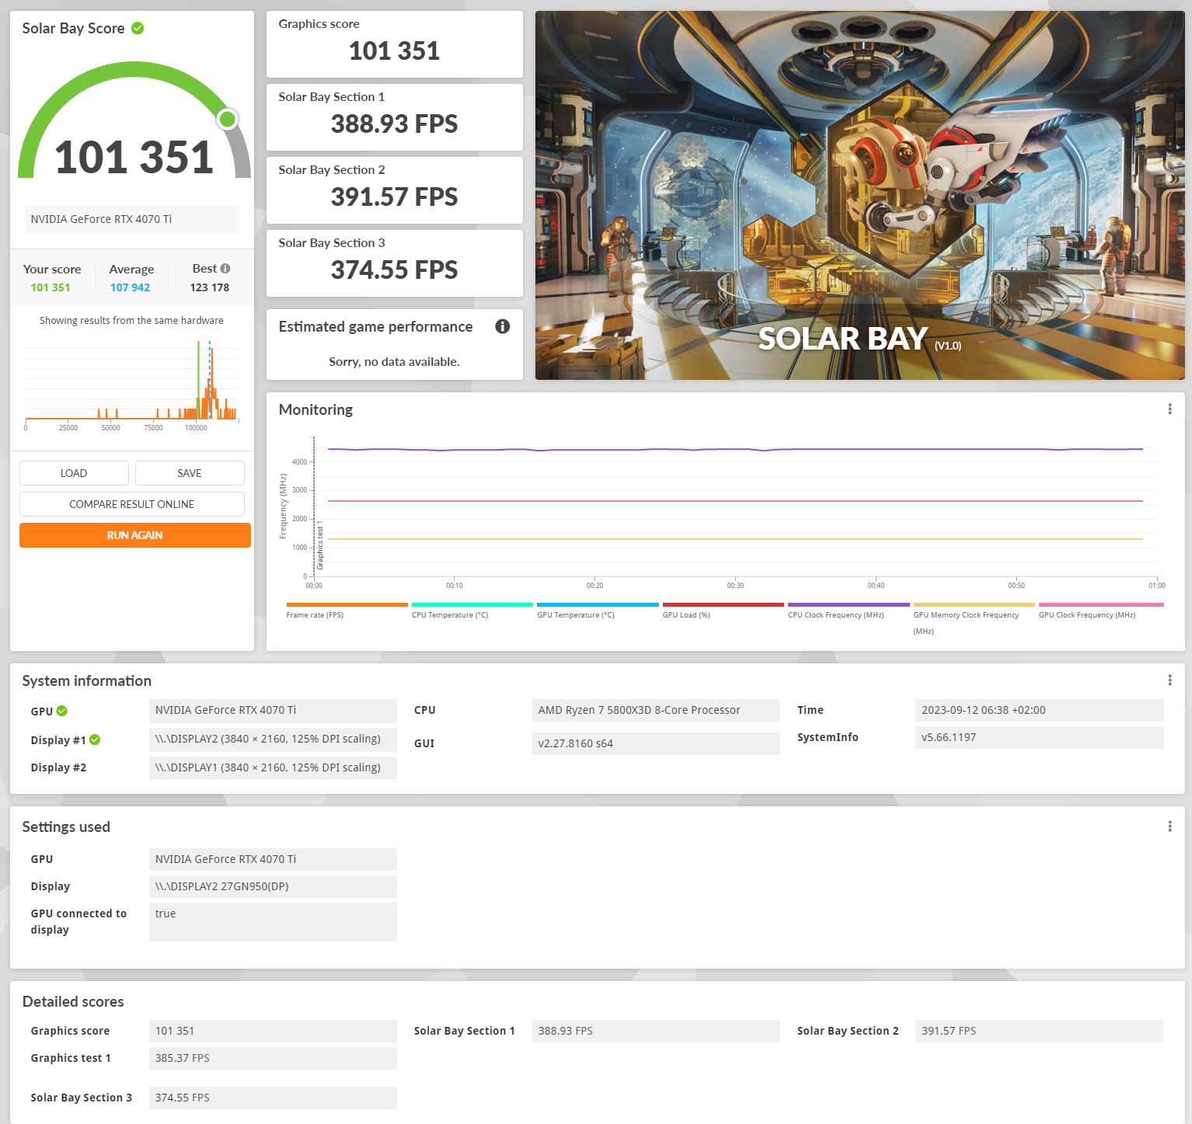1192x1124 pixels.
Task: Click the green check icon next to GPU
Action: (x=62, y=711)
